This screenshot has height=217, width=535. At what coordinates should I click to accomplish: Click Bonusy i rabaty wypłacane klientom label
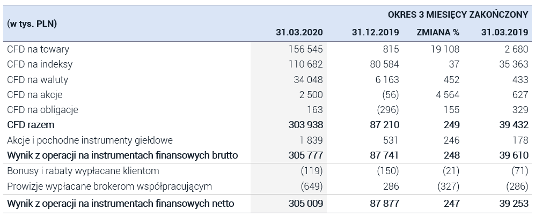tap(83, 171)
